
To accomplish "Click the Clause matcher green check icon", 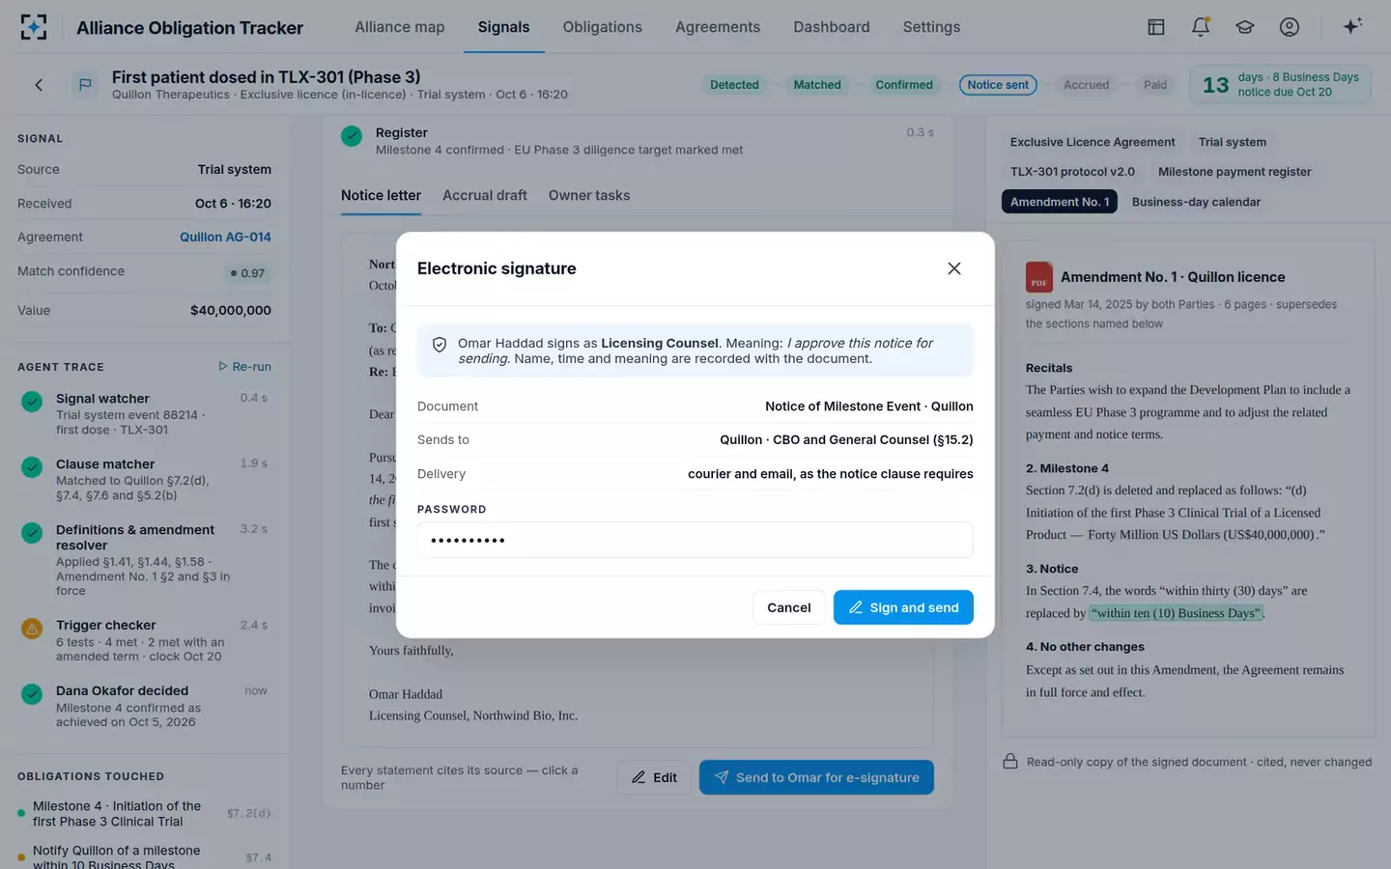I will 32,467.
